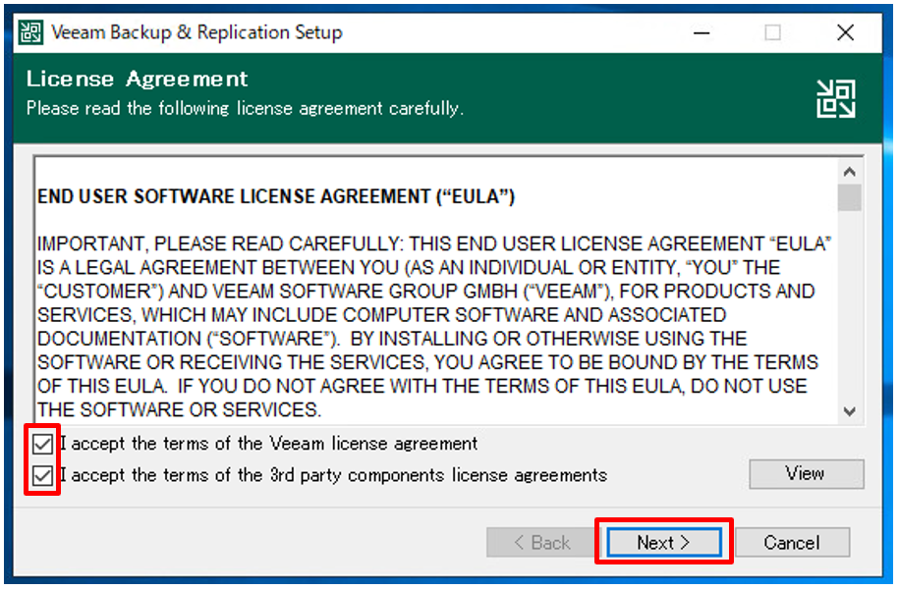899x590 pixels.
Task: Click the View button
Action: (x=806, y=474)
